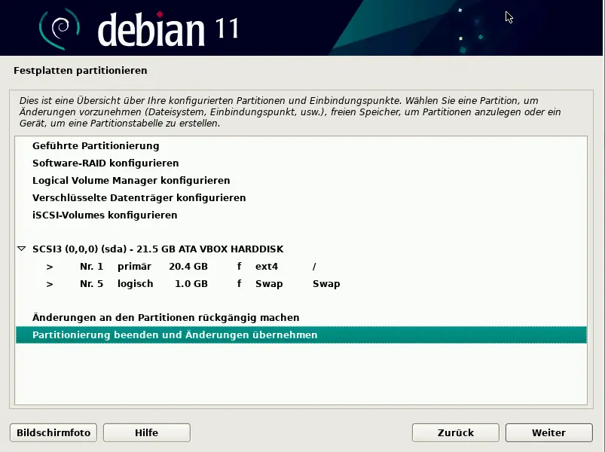Click the format flag 'f' on Swap row
The image size is (605, 452).
[239, 284]
